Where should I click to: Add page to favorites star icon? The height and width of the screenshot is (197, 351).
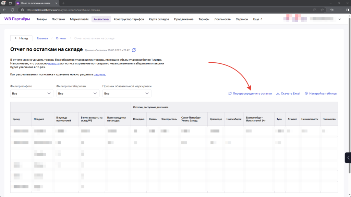(x=322, y=10)
